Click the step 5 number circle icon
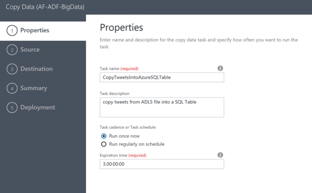This screenshot has width=312, height=193. click(x=12, y=108)
